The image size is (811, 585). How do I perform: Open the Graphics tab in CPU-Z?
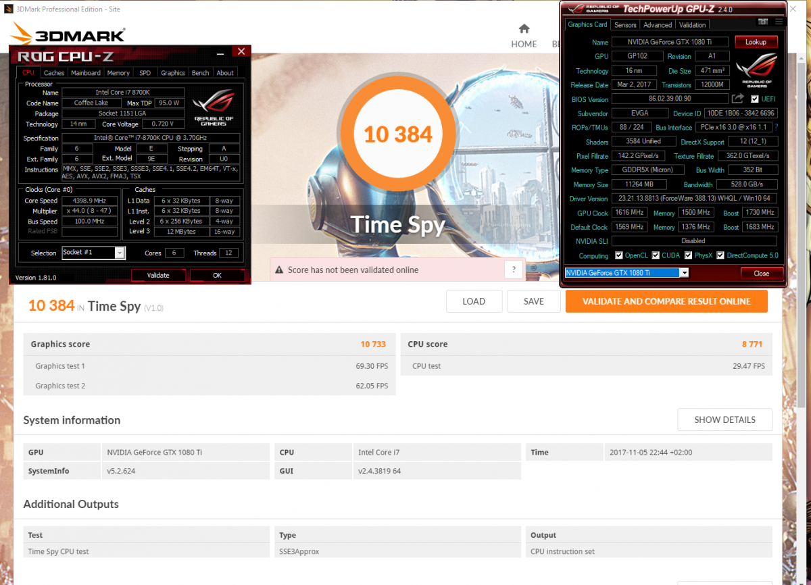point(173,73)
